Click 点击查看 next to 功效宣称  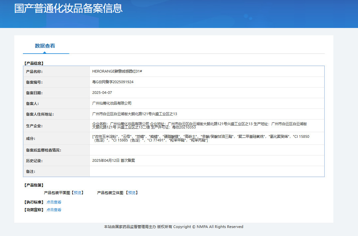(54, 210)
